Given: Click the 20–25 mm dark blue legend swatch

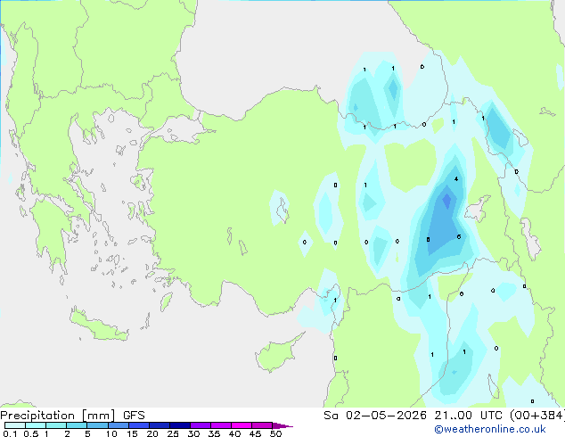Looking at the screenshot, I should click(x=160, y=425).
